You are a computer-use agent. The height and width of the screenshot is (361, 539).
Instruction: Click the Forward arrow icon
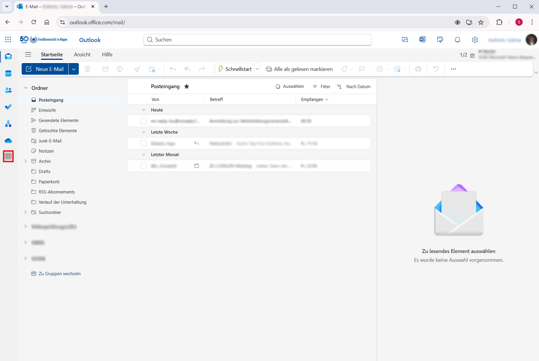202,69
